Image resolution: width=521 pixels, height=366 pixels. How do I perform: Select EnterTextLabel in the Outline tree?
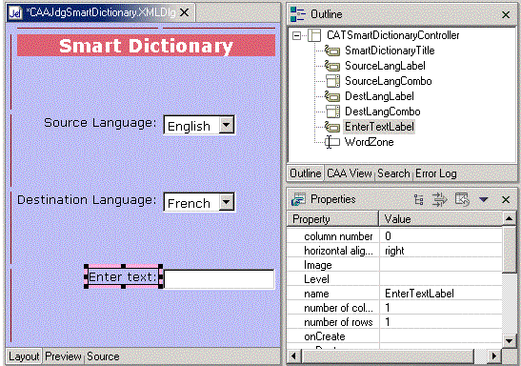point(379,127)
